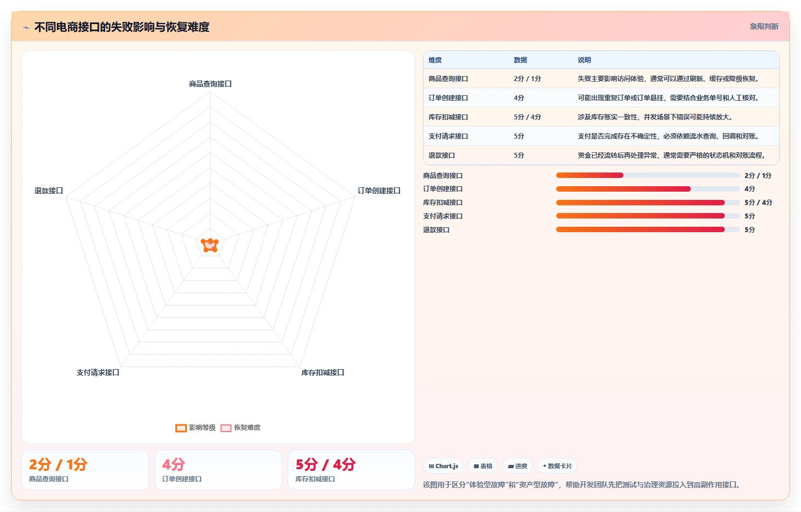This screenshot has width=801, height=512.
Task: Click the description starting 资金已经流转后
Action: [x=672, y=156]
